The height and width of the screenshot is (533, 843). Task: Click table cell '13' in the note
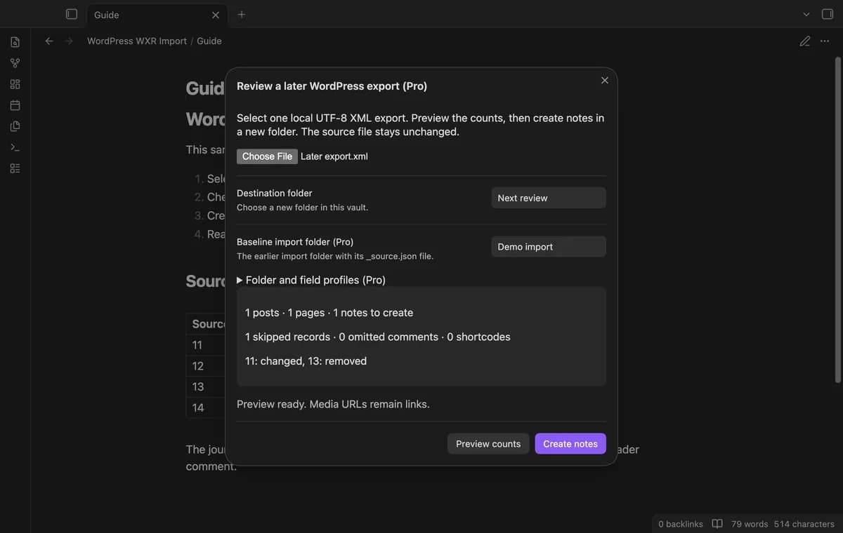(x=198, y=386)
